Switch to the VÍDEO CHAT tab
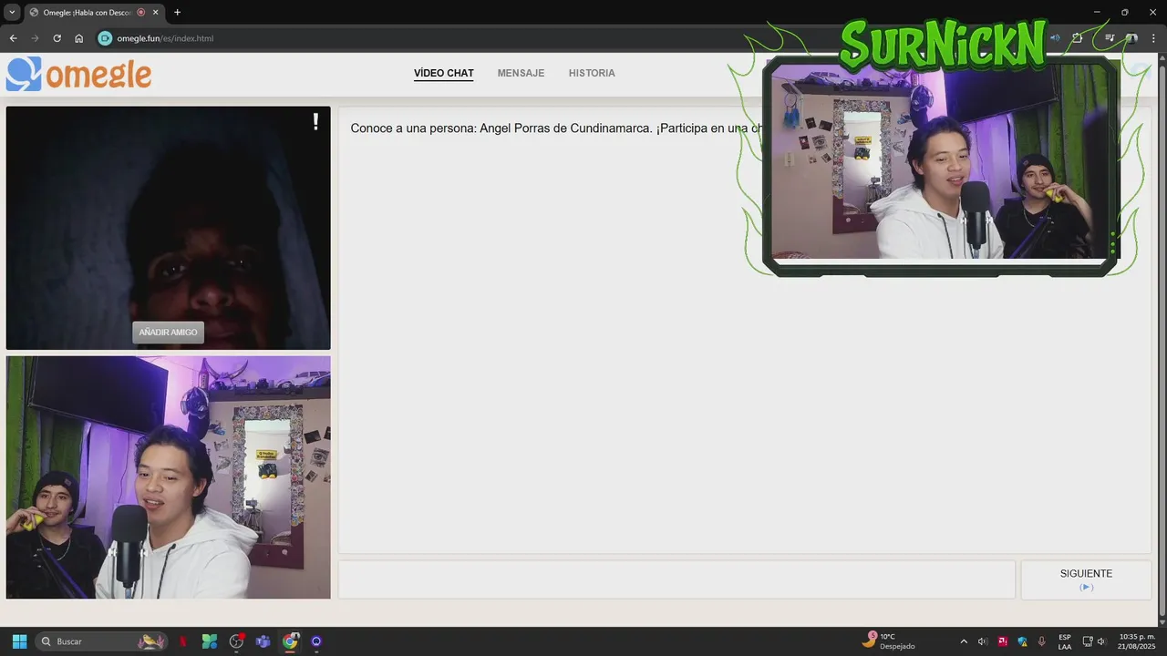 pos(443,73)
